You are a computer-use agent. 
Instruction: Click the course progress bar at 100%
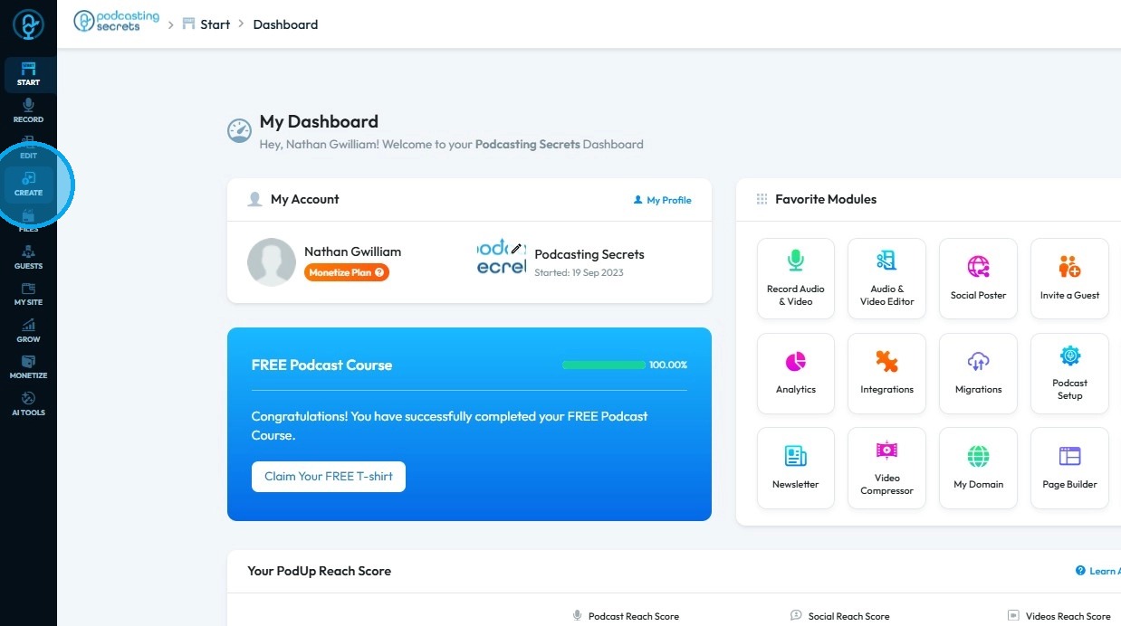click(x=603, y=365)
